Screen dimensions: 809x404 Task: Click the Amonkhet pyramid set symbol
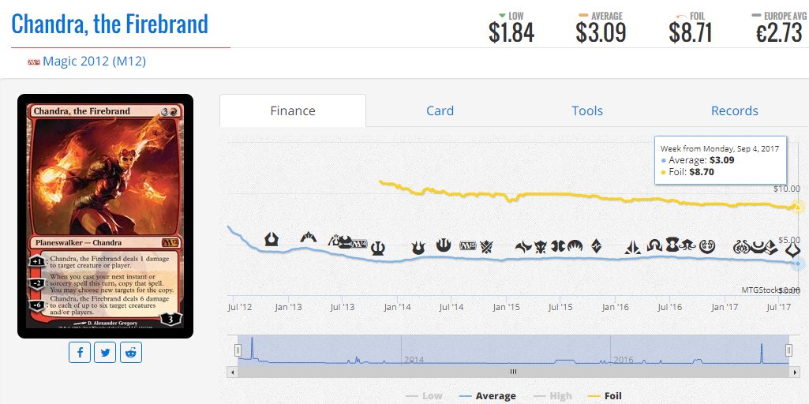[773, 248]
